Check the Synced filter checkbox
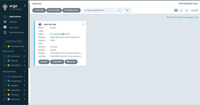The height and width of the screenshot is (105, 200). 4,61
